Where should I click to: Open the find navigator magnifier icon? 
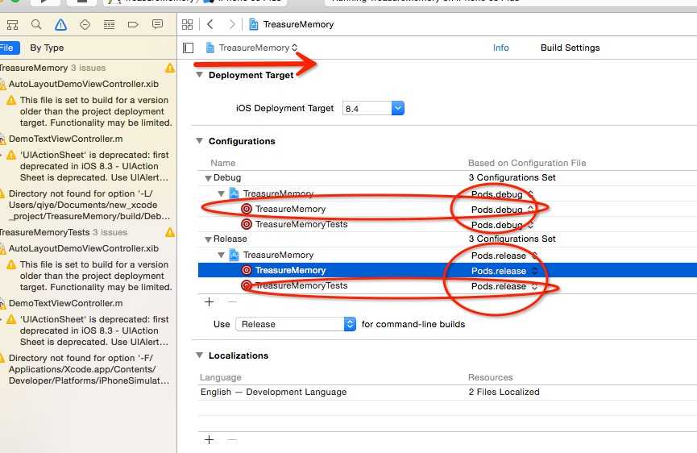click(36, 24)
